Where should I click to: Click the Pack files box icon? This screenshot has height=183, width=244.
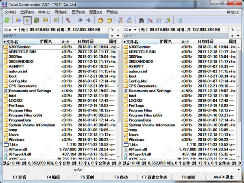[x=100, y=20]
